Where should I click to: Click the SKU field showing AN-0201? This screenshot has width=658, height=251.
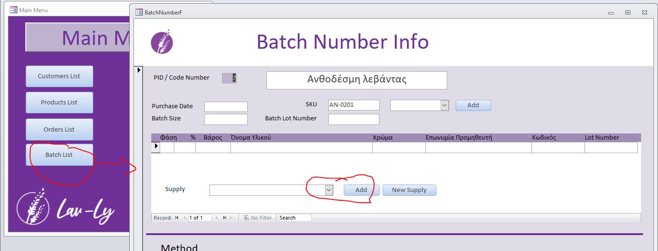[354, 105]
